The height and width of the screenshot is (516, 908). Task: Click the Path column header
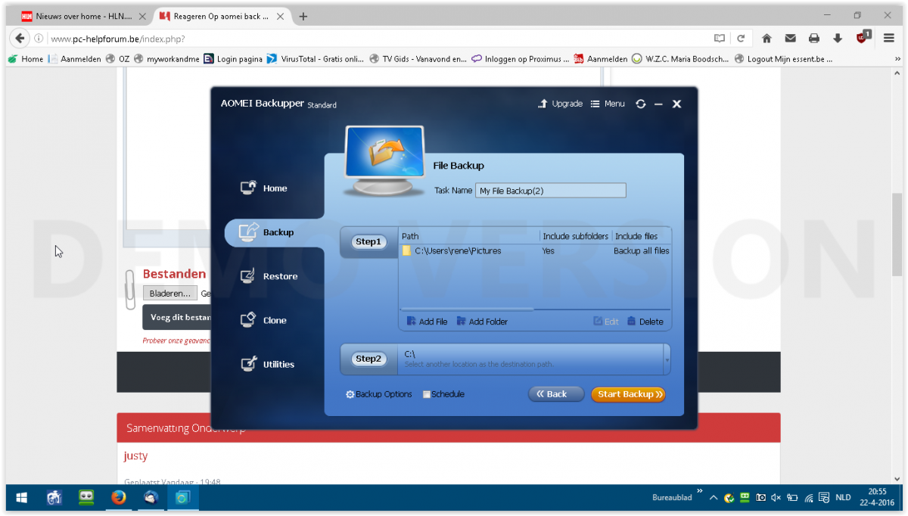click(410, 236)
